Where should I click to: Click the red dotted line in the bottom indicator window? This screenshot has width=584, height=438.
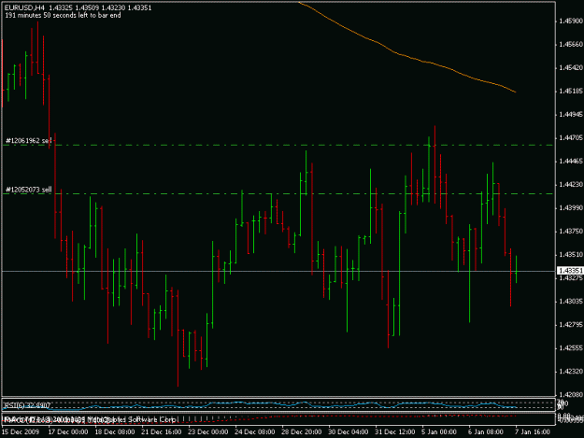coord(335,417)
